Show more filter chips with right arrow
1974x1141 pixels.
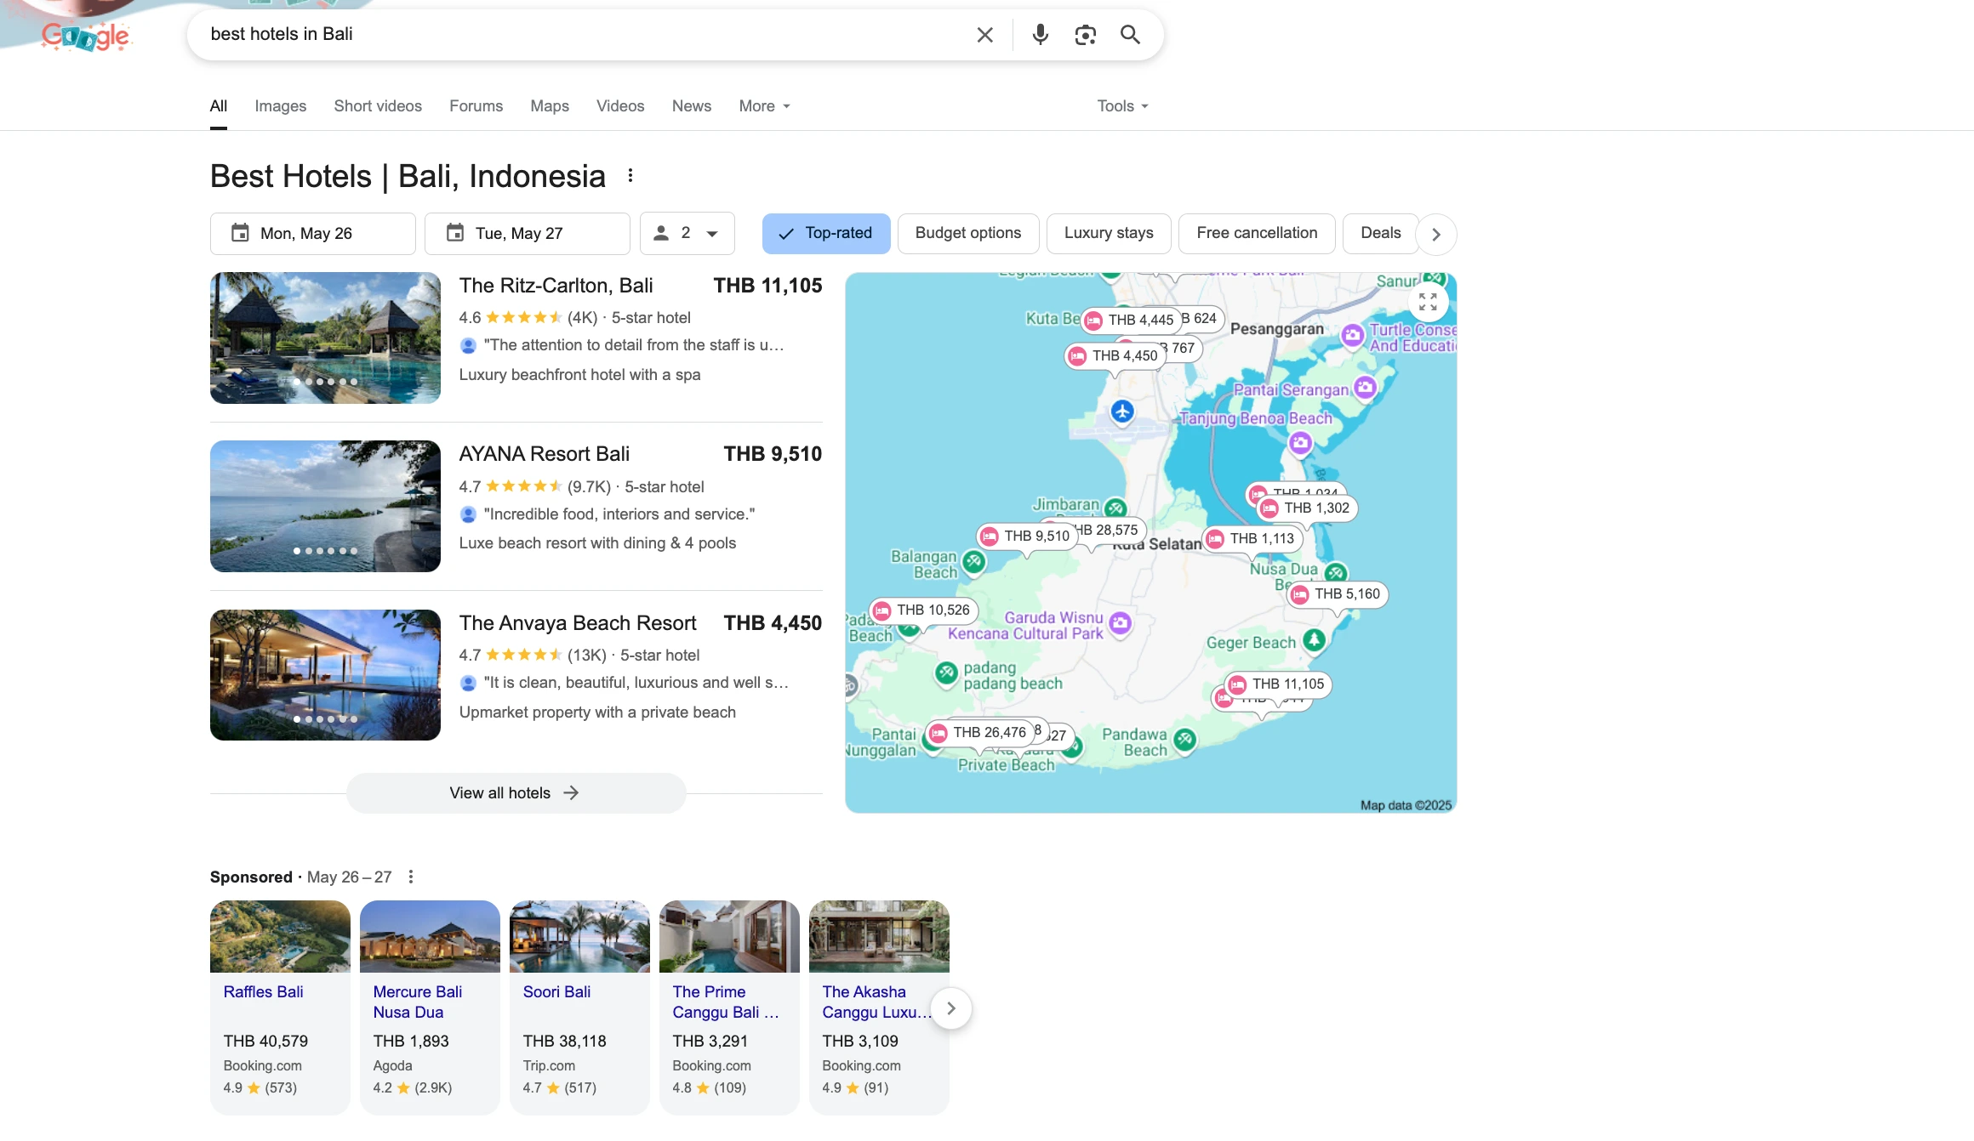pos(1436,235)
